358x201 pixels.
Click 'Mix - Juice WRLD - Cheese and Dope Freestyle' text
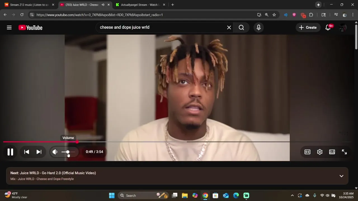(x=42, y=179)
